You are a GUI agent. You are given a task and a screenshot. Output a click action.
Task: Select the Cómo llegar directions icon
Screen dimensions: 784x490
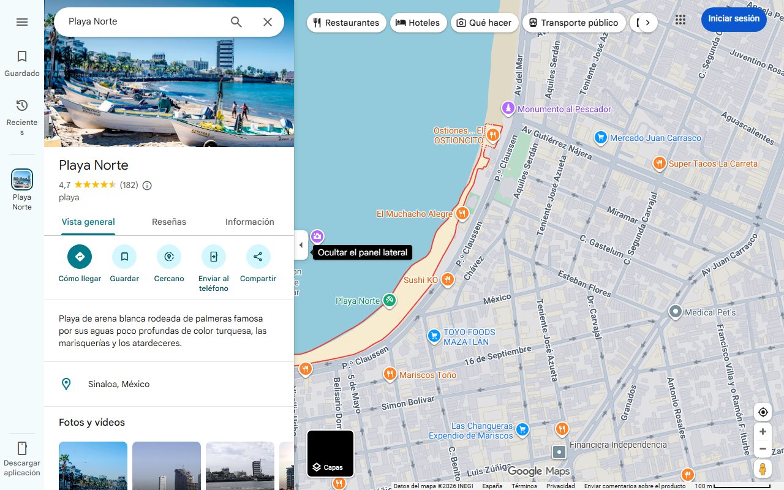coord(80,257)
